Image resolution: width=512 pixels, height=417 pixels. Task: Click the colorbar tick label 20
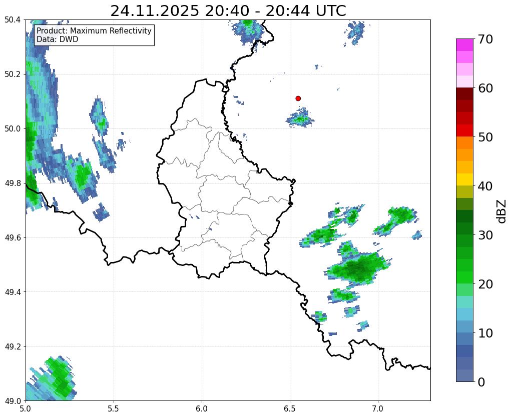point(485,284)
